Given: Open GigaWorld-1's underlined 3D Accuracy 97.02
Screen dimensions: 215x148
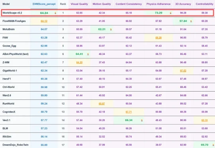Looking at the screenshot, I should tap(183, 71).
